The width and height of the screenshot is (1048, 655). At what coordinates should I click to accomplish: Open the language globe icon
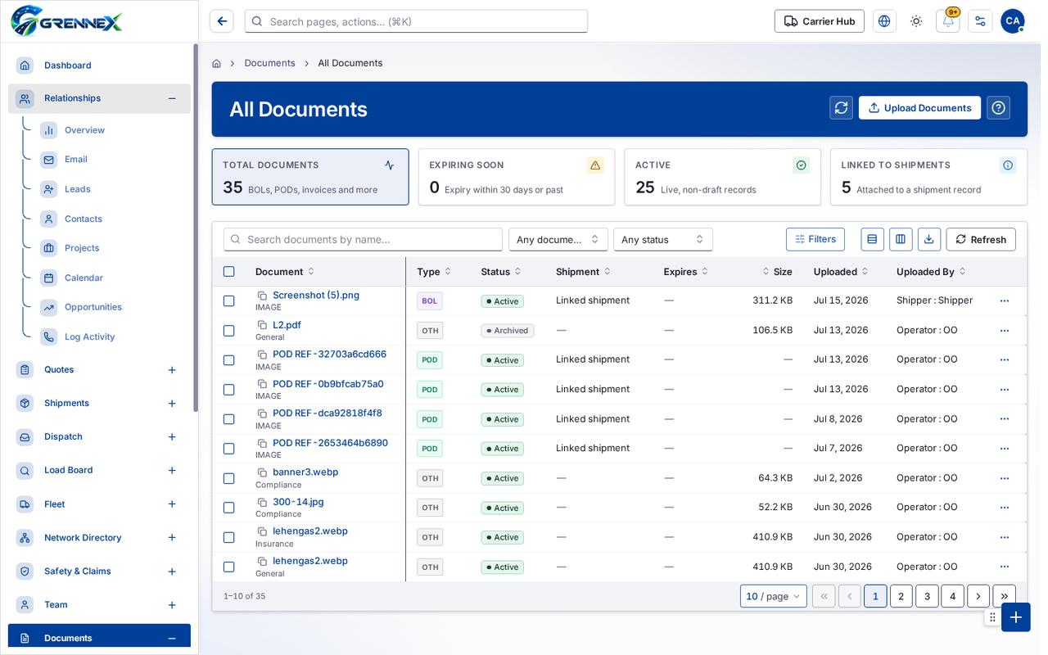coord(884,21)
